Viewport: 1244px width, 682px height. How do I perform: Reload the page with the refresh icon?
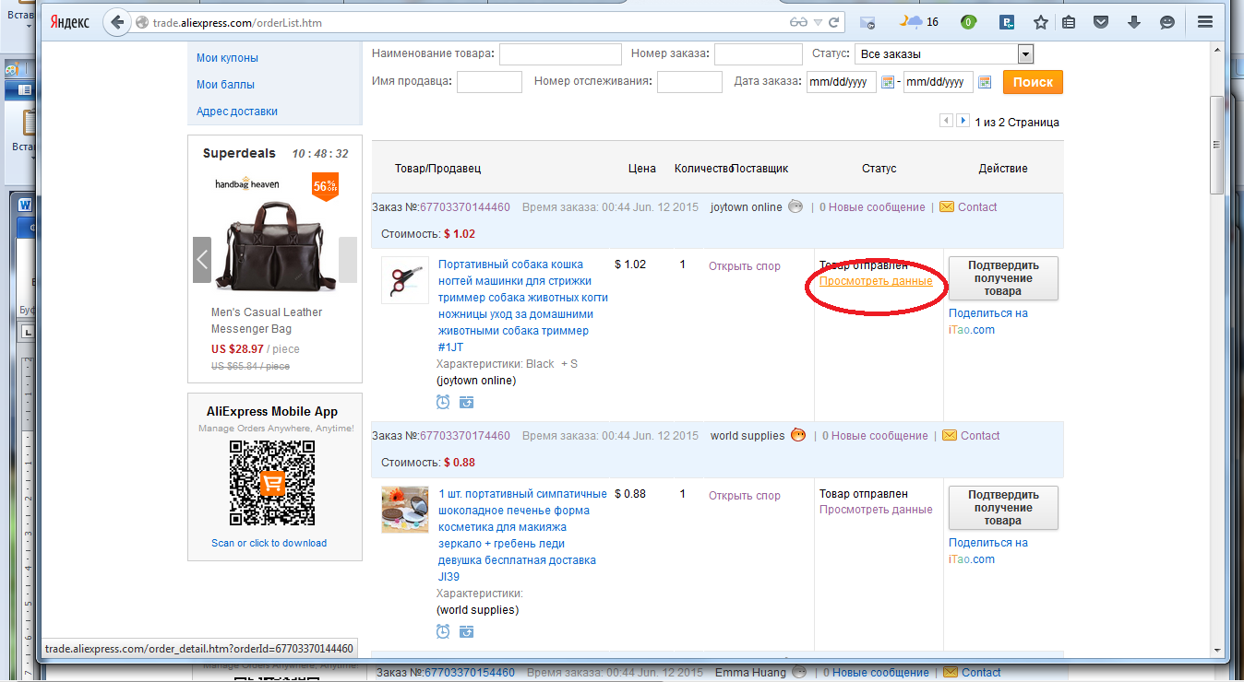pos(834,22)
